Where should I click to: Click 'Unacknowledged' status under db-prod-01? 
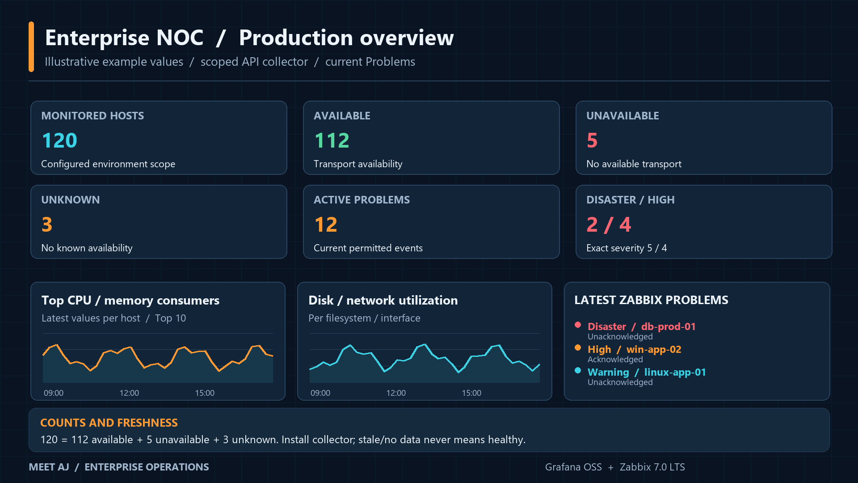click(x=620, y=336)
